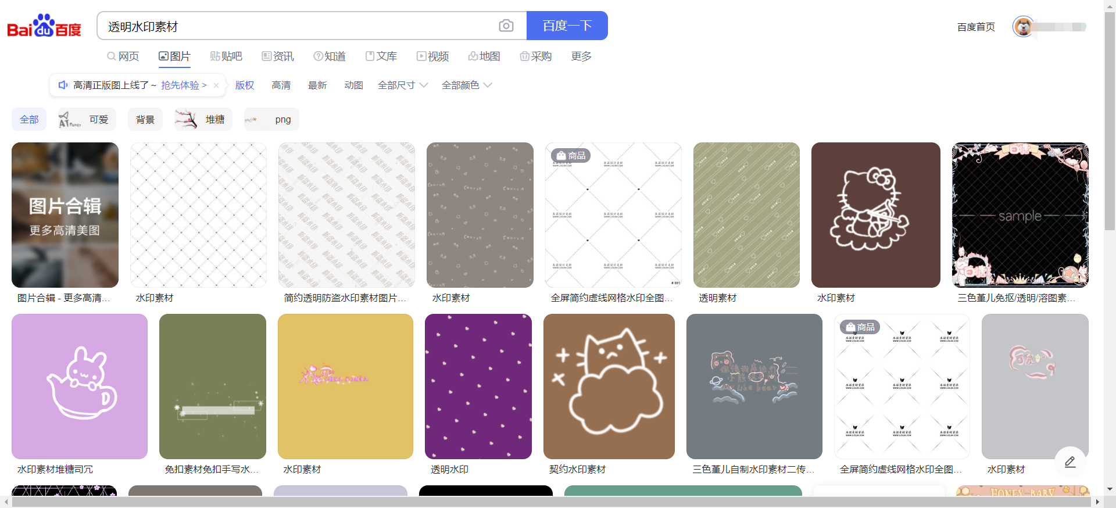
Task: Expand the 全部尺寸 dropdown
Action: point(402,85)
